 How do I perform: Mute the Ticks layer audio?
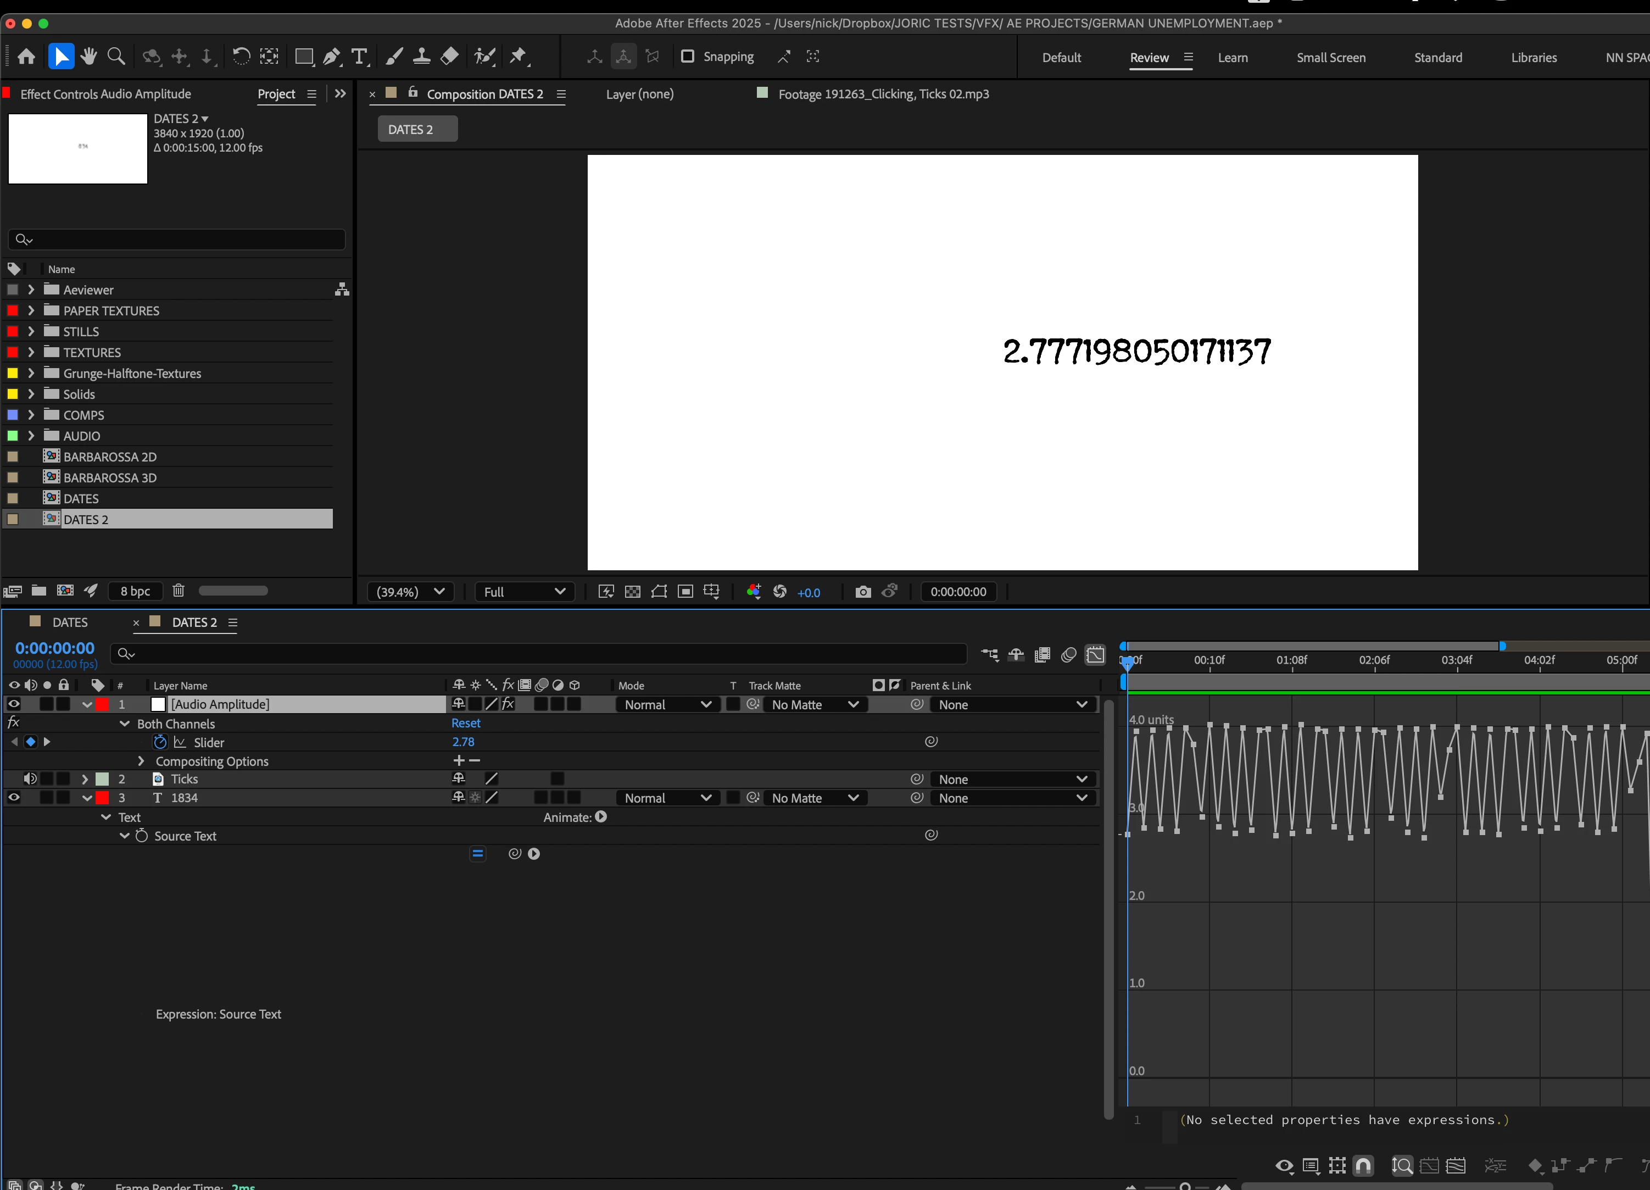coord(30,779)
